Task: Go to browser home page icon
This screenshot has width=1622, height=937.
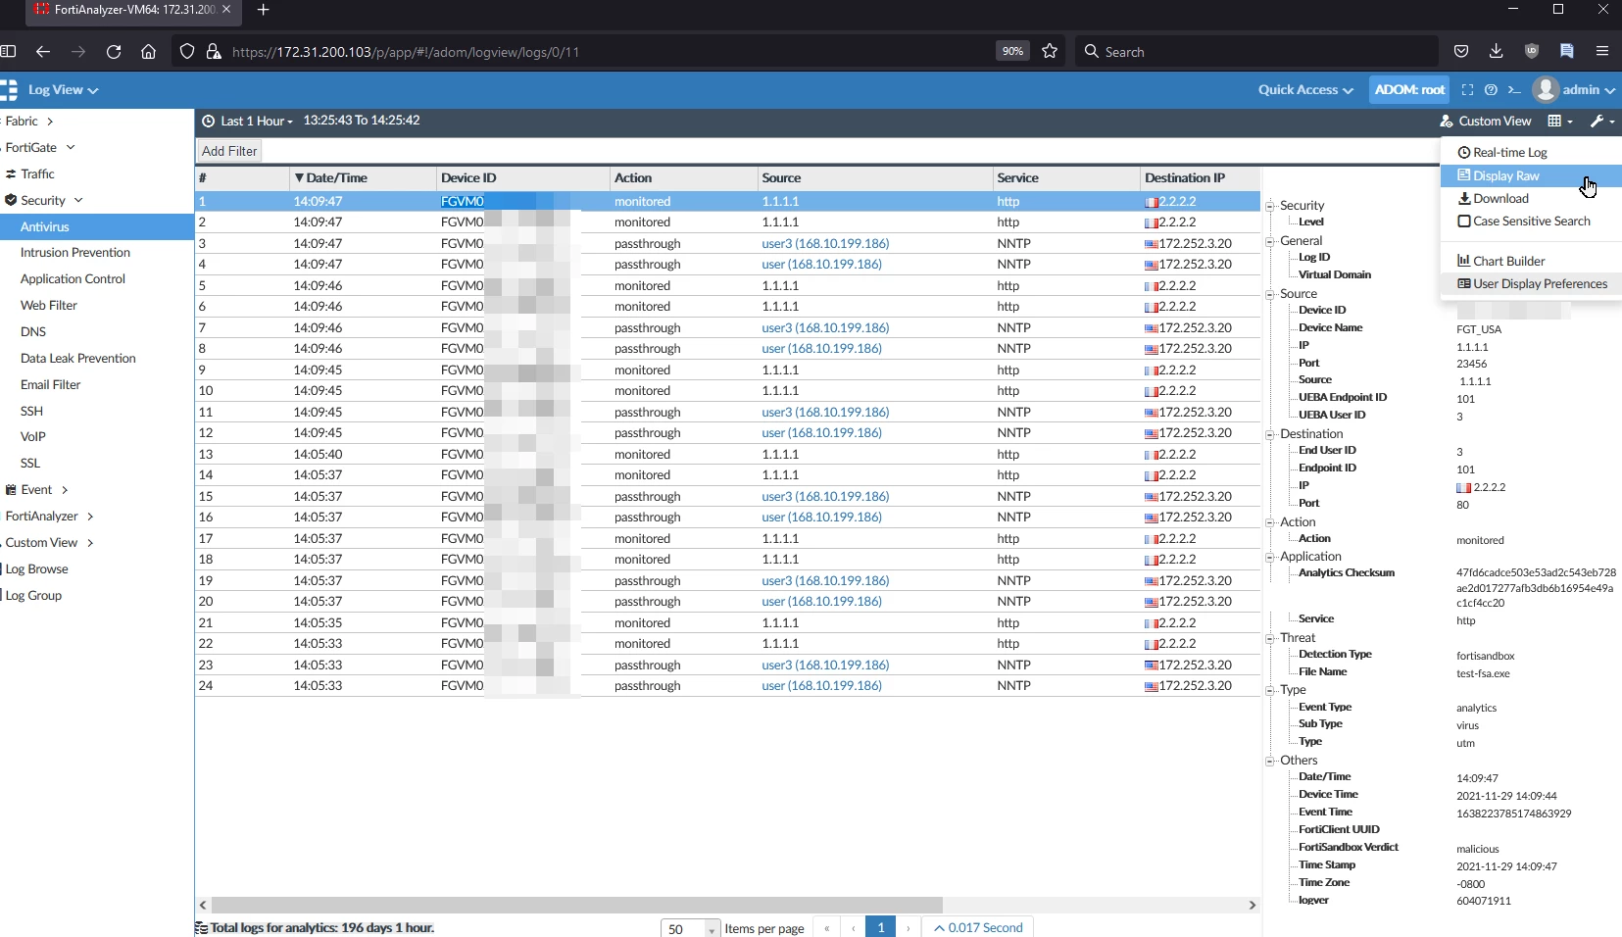Action: tap(148, 52)
